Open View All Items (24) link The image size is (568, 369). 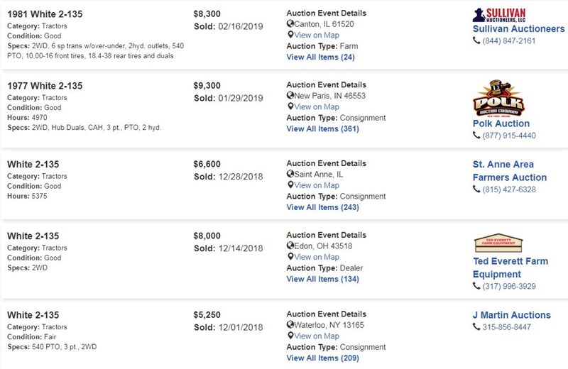[321, 57]
